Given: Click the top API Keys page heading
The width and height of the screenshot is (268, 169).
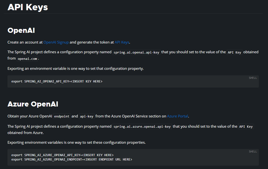Looking at the screenshot, I should point(28,7).
